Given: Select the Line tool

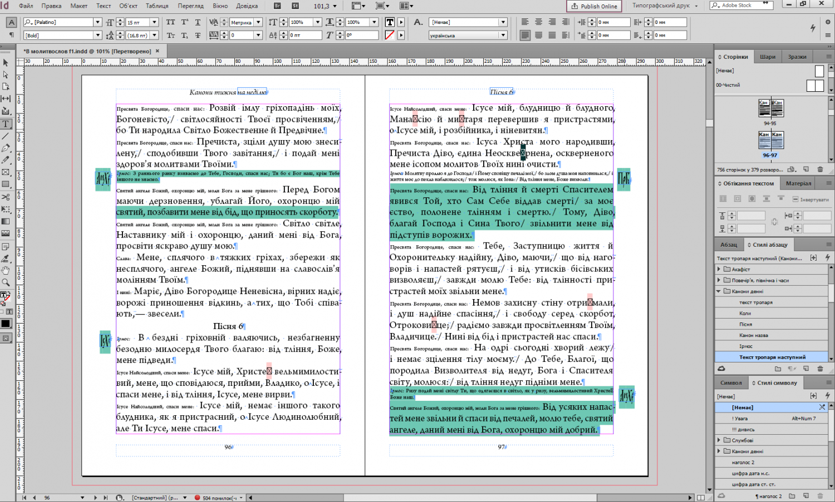Looking at the screenshot, I should tap(6, 136).
